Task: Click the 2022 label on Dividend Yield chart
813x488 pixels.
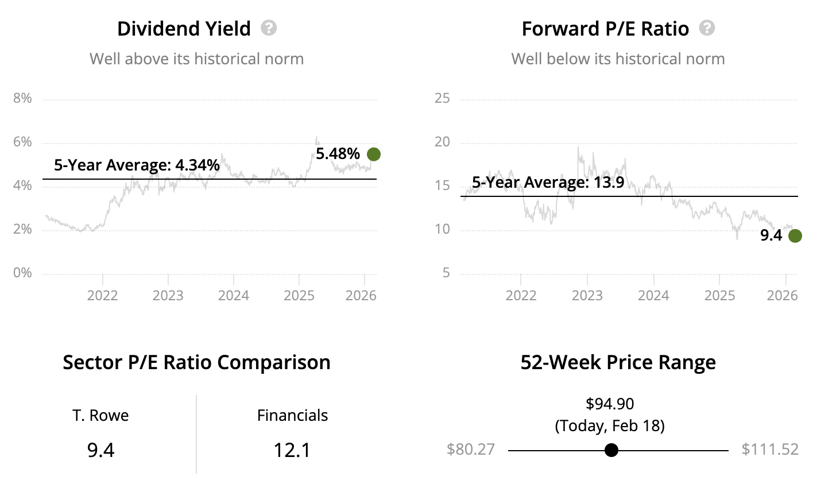Action: click(102, 295)
